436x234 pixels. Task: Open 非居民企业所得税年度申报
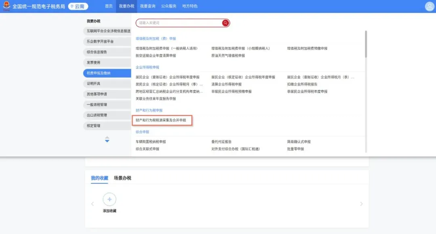(307, 91)
